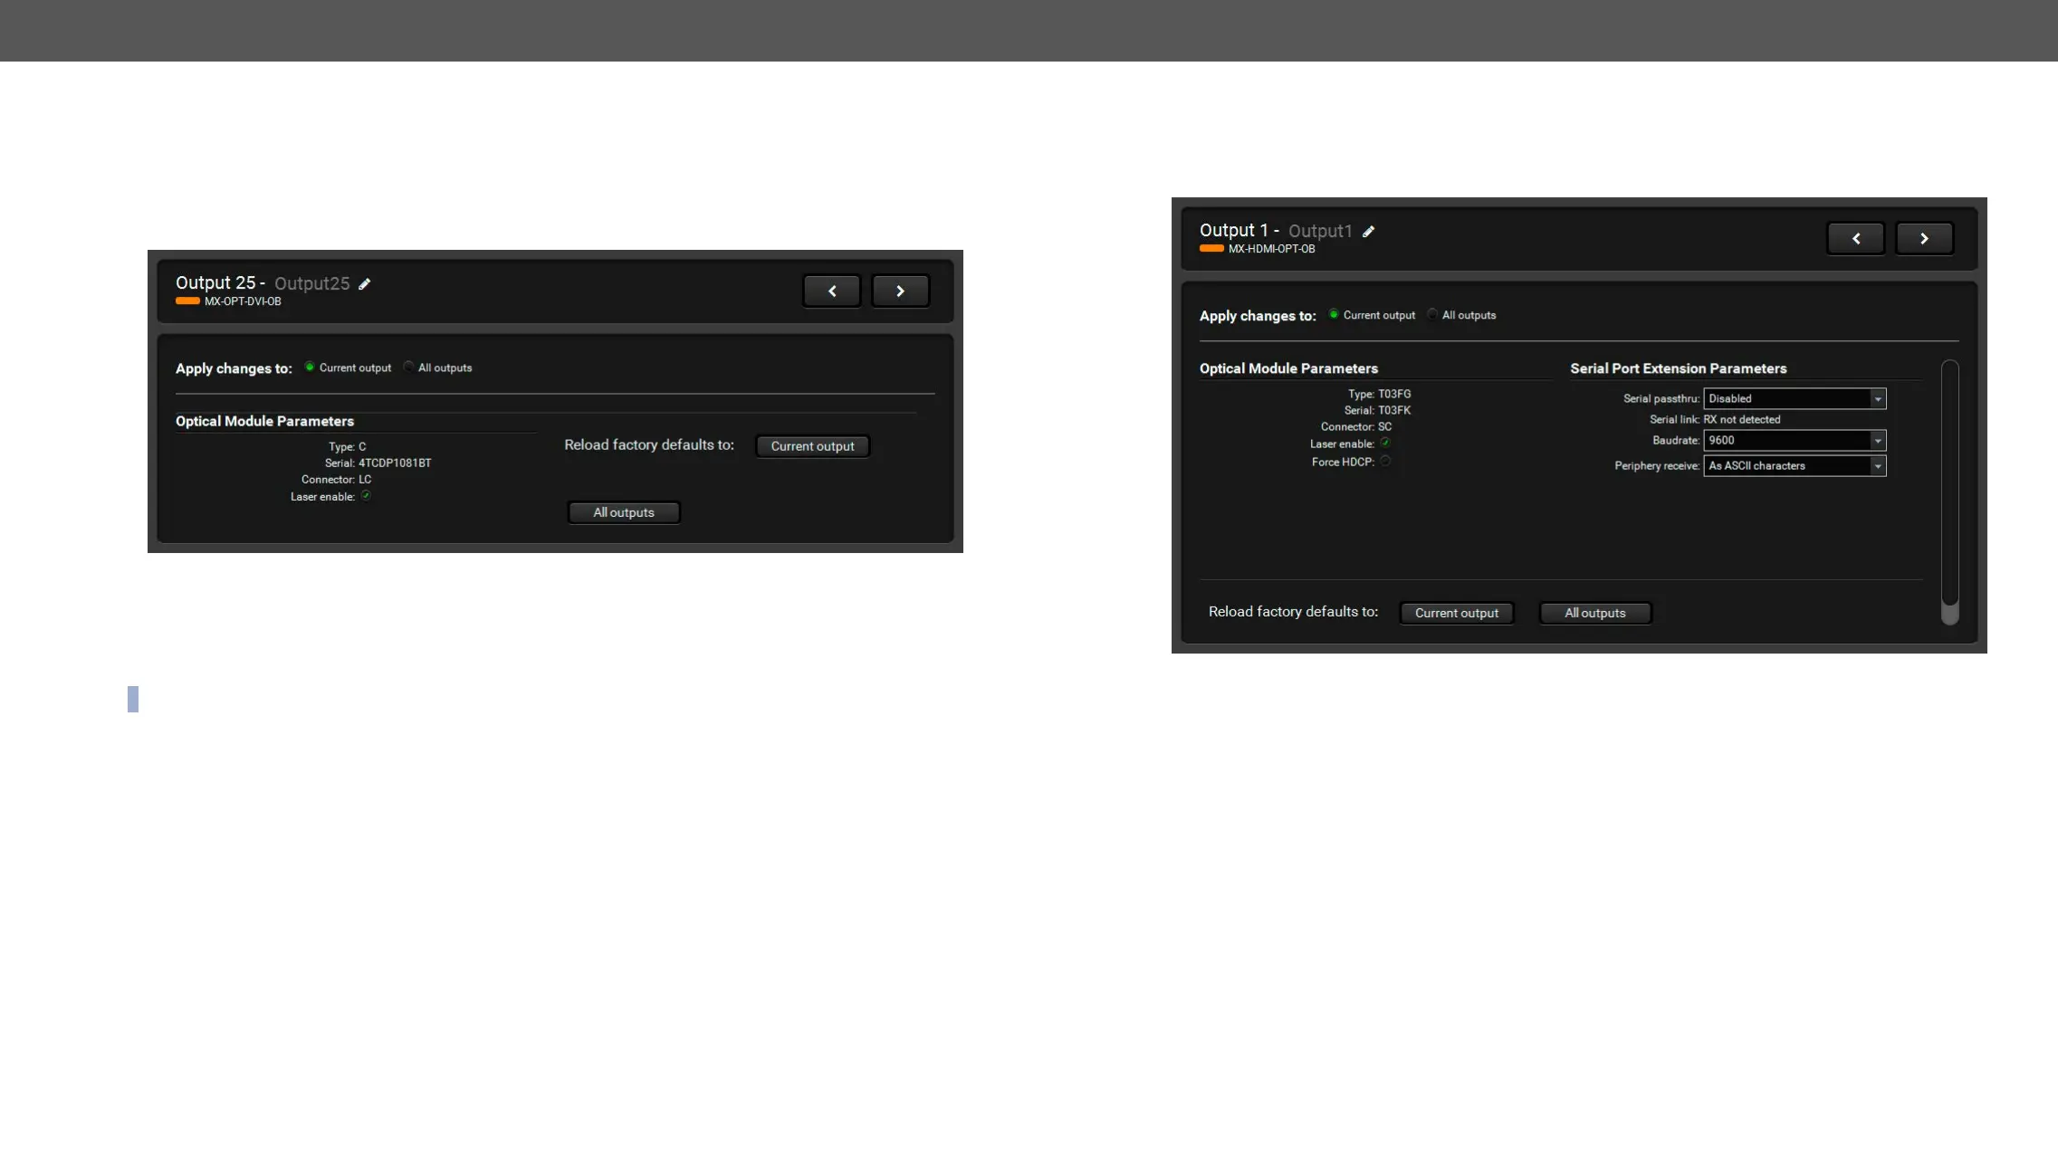Image resolution: width=2058 pixels, height=1155 pixels.
Task: Go to previous output from Output 25 panel
Action: click(831, 291)
